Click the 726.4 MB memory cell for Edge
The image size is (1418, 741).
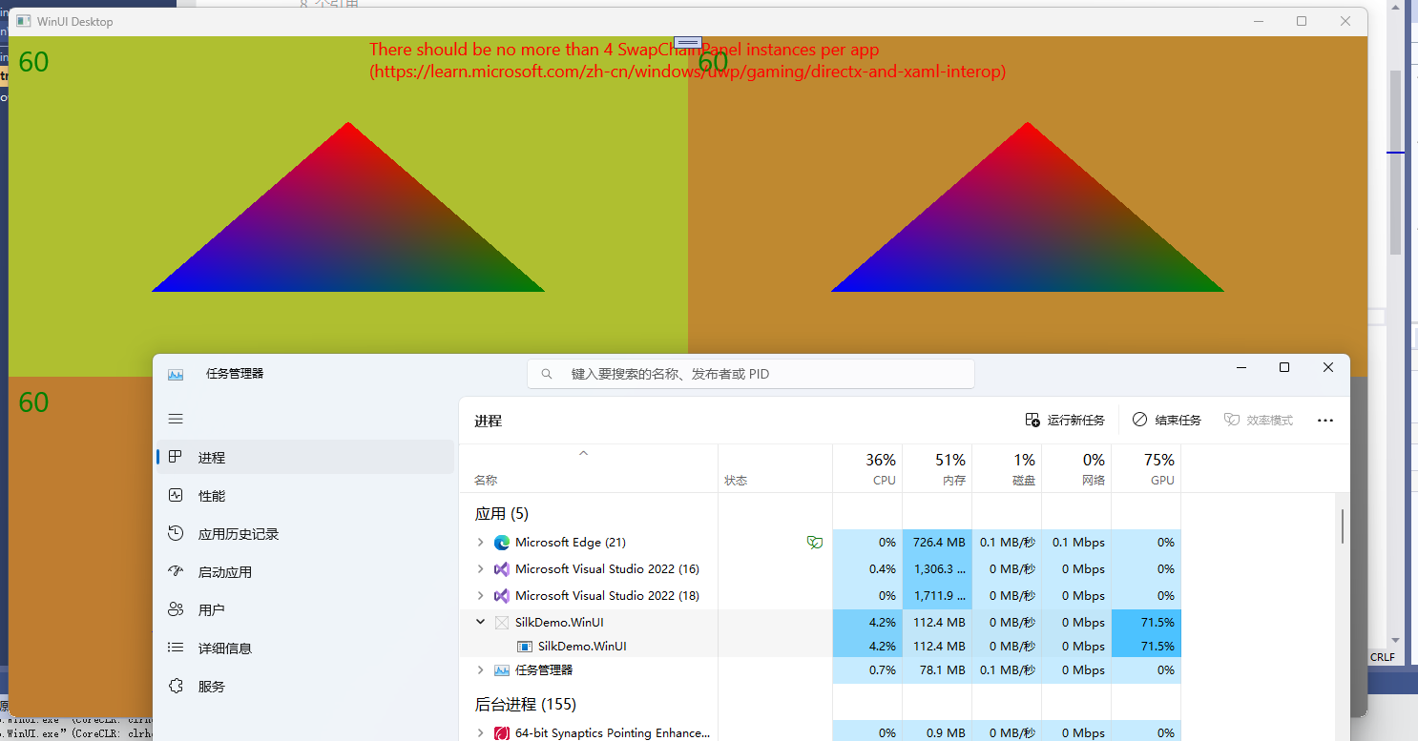pyautogui.click(x=937, y=543)
